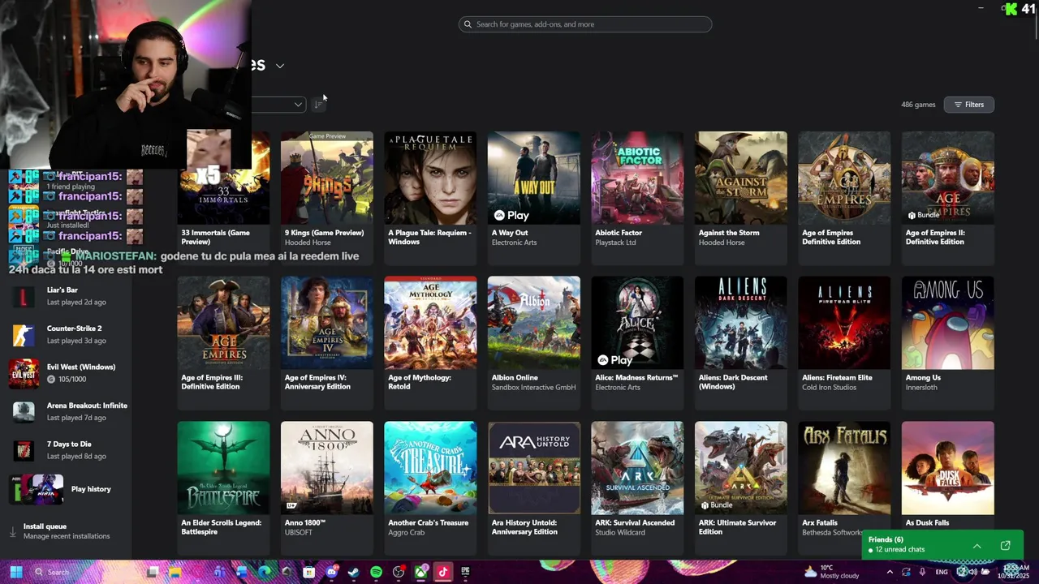Open Ara History Untold cover
The width and height of the screenshot is (1039, 584).
pos(533,468)
